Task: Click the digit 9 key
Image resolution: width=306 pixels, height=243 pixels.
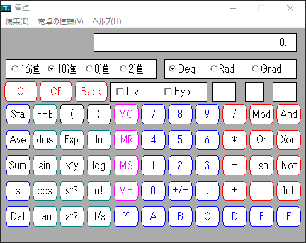Action: coord(207,114)
